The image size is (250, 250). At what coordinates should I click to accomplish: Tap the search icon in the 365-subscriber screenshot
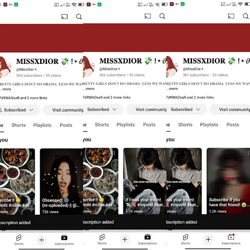(x=79, y=17)
